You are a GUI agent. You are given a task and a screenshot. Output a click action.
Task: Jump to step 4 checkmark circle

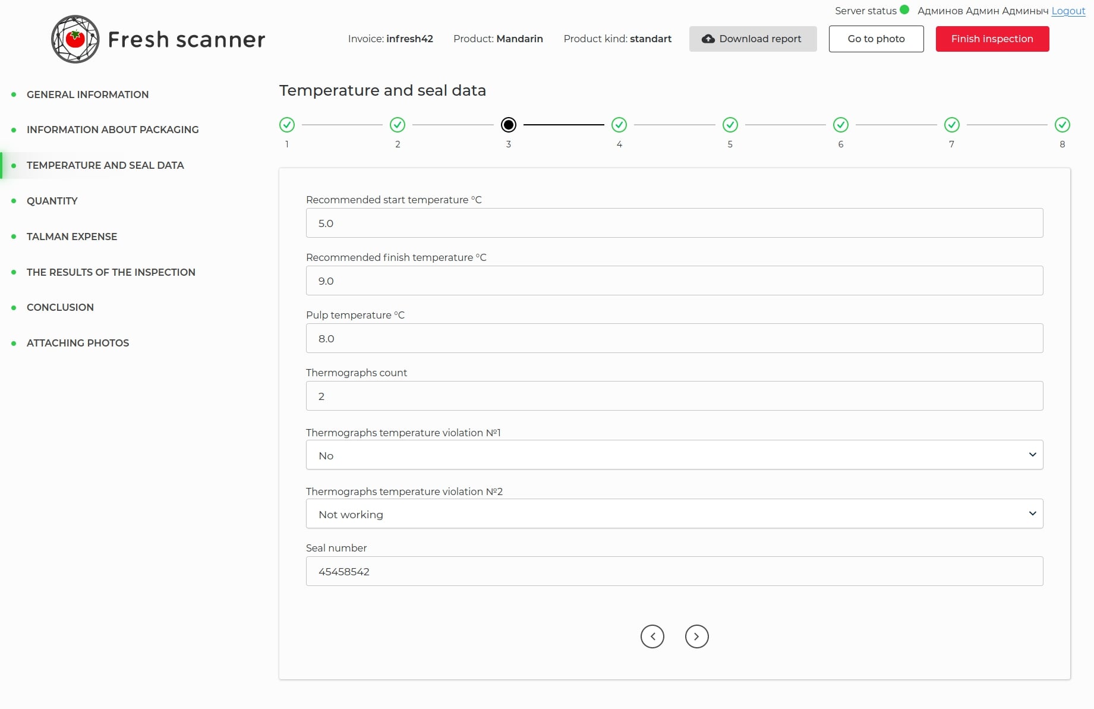pyautogui.click(x=619, y=125)
